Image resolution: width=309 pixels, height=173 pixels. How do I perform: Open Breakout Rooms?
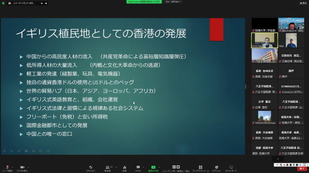pyautogui.click(x=200, y=168)
